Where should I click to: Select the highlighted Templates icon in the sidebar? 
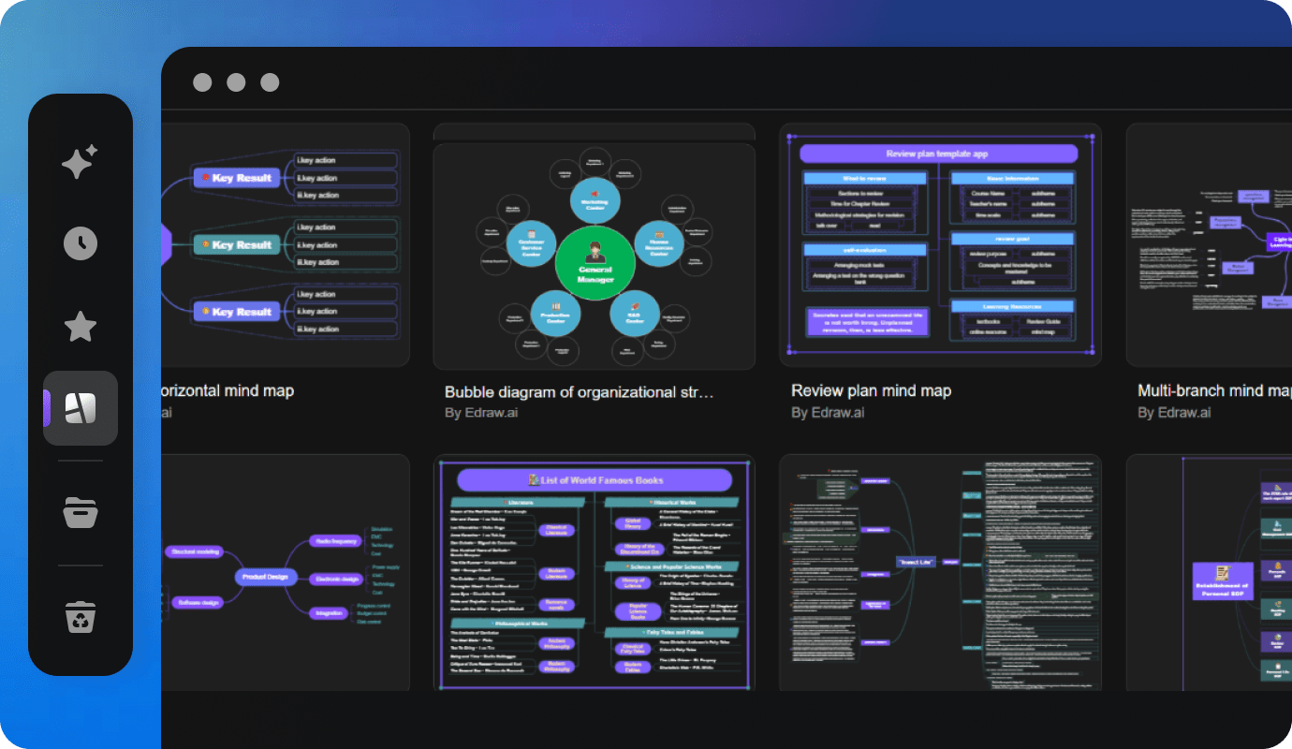[x=81, y=407]
